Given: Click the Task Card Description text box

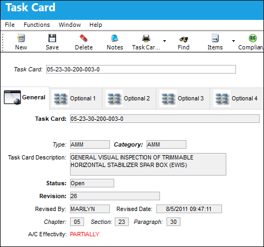Looking at the screenshot, I should coord(148,164).
